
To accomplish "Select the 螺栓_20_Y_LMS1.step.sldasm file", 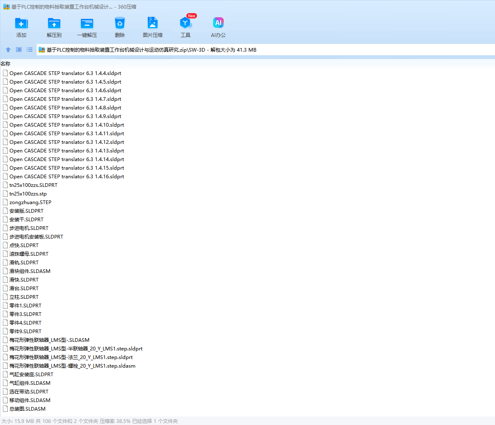I will tap(72, 366).
